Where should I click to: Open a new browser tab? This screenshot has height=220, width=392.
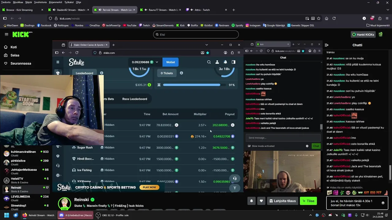234,10
